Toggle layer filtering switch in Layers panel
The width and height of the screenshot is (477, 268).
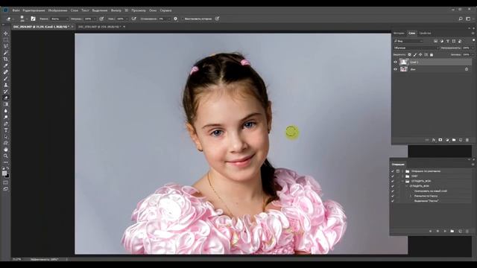473,40
